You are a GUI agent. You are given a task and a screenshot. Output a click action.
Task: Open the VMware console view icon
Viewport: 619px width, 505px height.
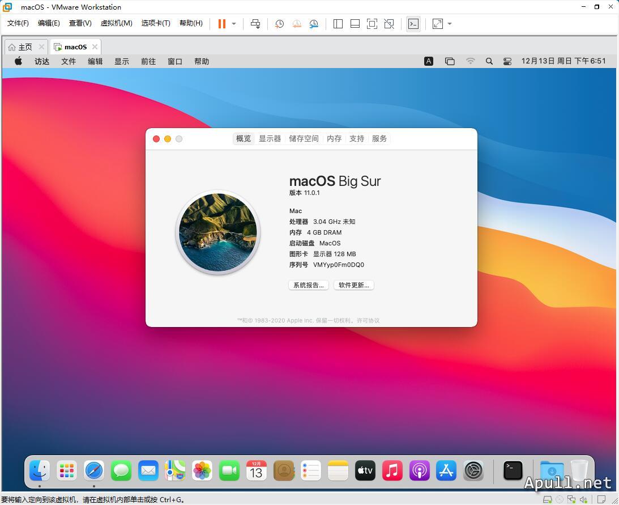pos(413,24)
